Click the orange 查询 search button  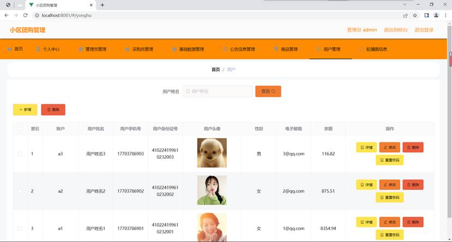268,91
